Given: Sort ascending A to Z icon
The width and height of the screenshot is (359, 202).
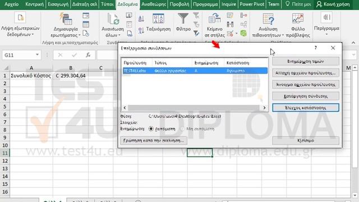Looking at the screenshot, I should click(141, 19).
